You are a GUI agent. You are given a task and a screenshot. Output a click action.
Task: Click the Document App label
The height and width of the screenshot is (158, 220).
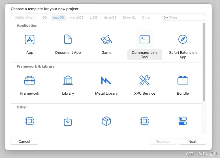(68, 53)
